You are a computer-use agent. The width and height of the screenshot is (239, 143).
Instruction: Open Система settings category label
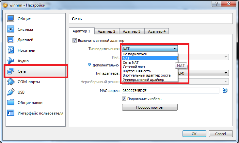point(25,29)
